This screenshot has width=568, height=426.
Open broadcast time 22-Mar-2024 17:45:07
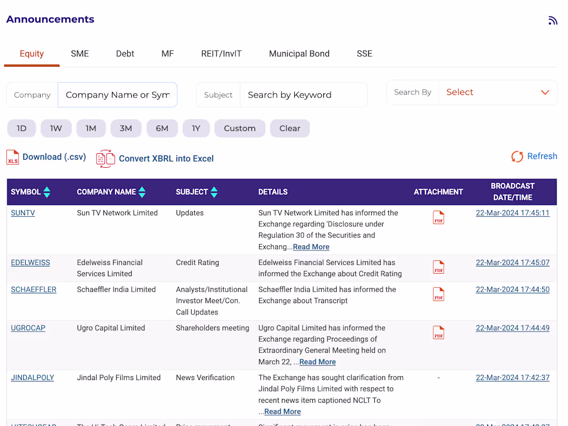(513, 263)
